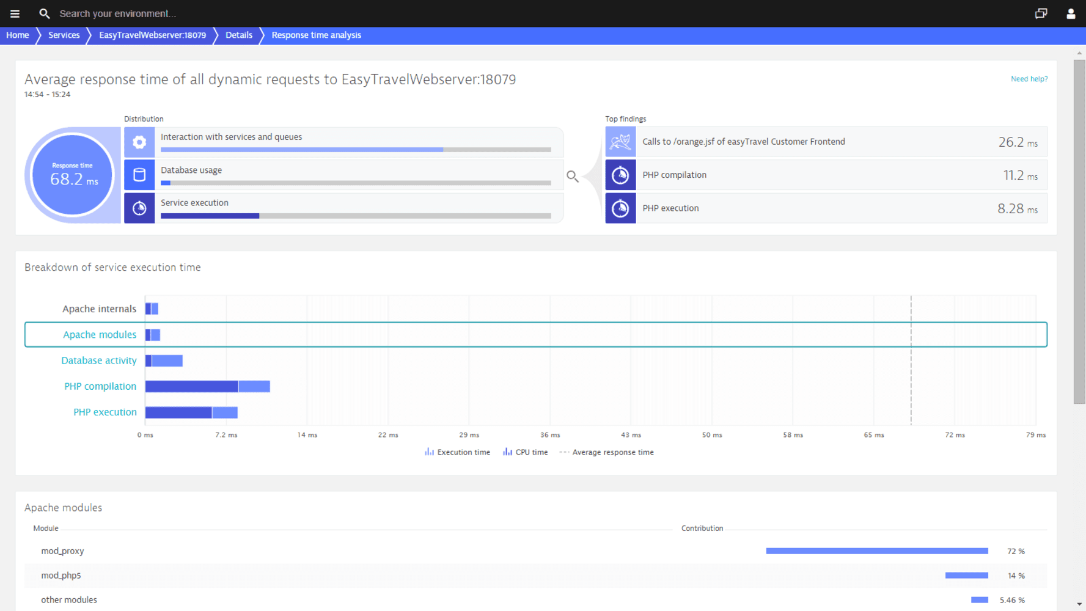Click the mod_php5 contribution bar

tap(967, 576)
